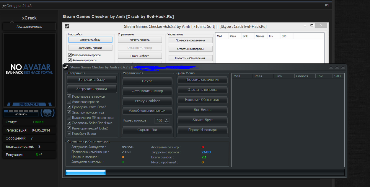Screen dimensions: 370x187
Task: Open the xCrack username link
Action: 29,18
